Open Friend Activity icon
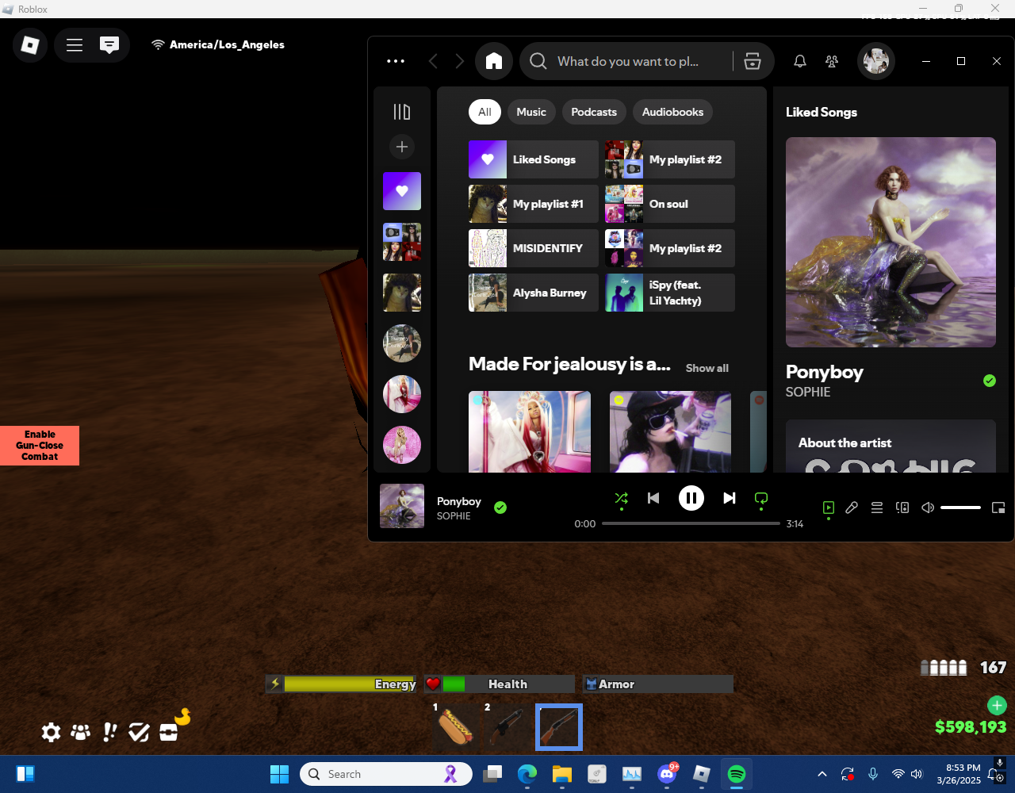 [x=832, y=61]
